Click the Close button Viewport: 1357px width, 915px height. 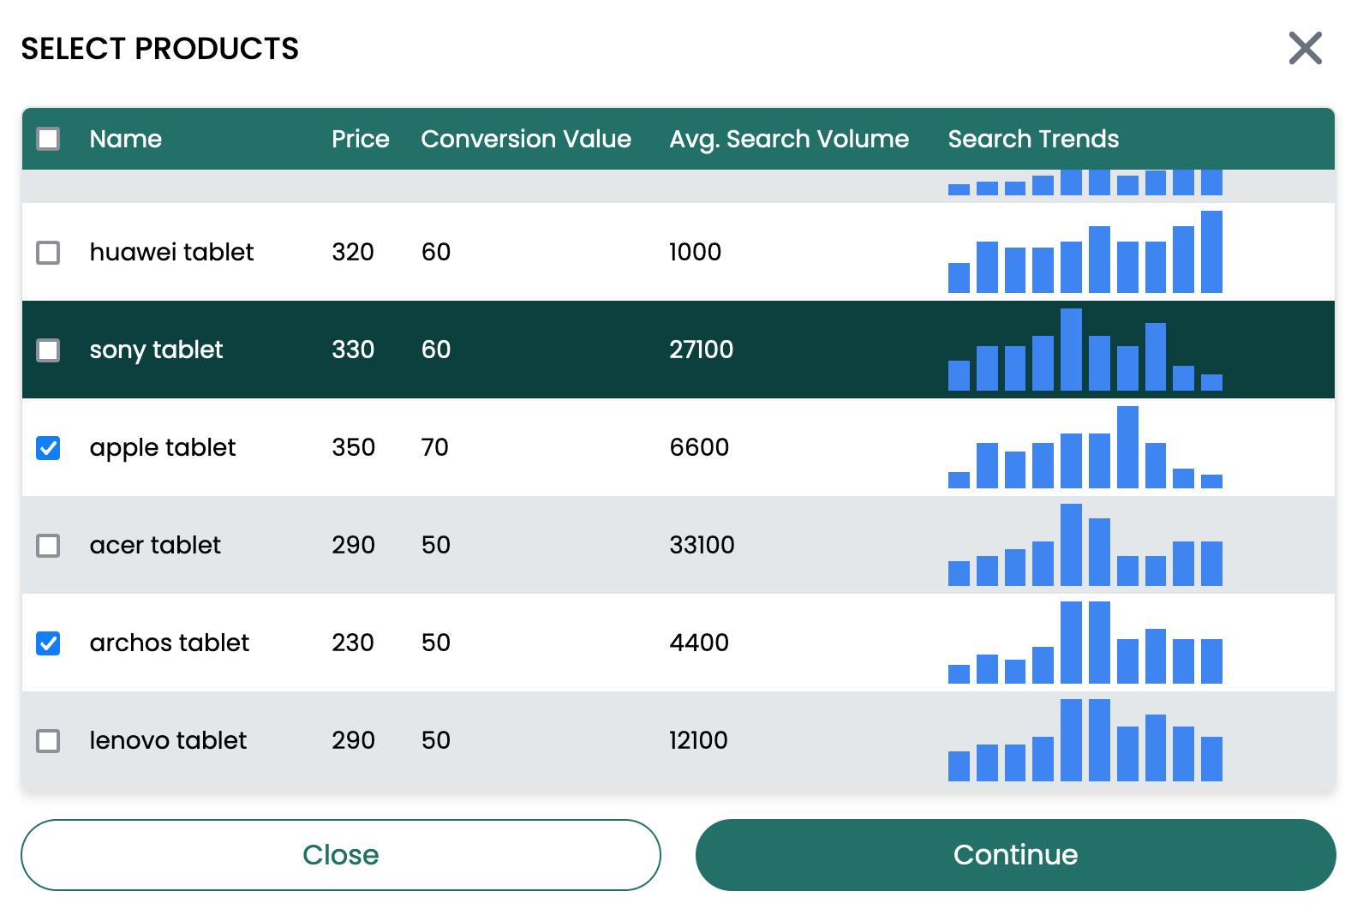341,855
